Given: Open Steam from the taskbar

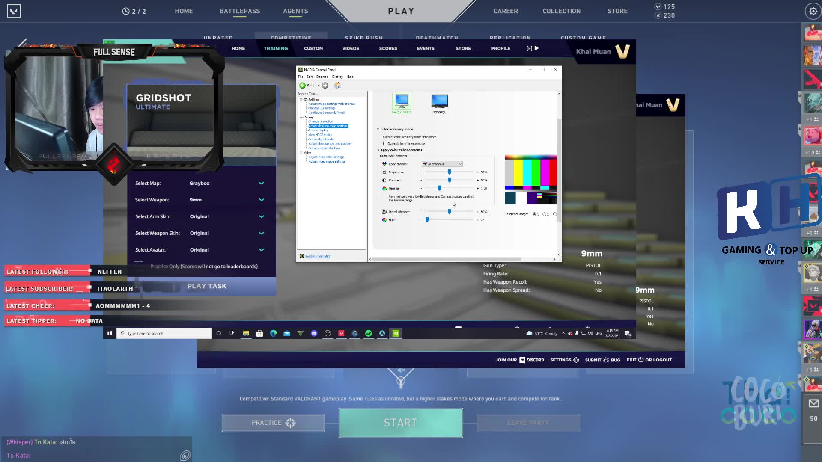Looking at the screenshot, I should pyautogui.click(x=355, y=333).
